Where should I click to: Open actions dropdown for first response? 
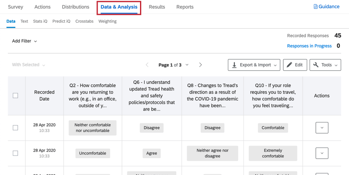tap(321, 128)
